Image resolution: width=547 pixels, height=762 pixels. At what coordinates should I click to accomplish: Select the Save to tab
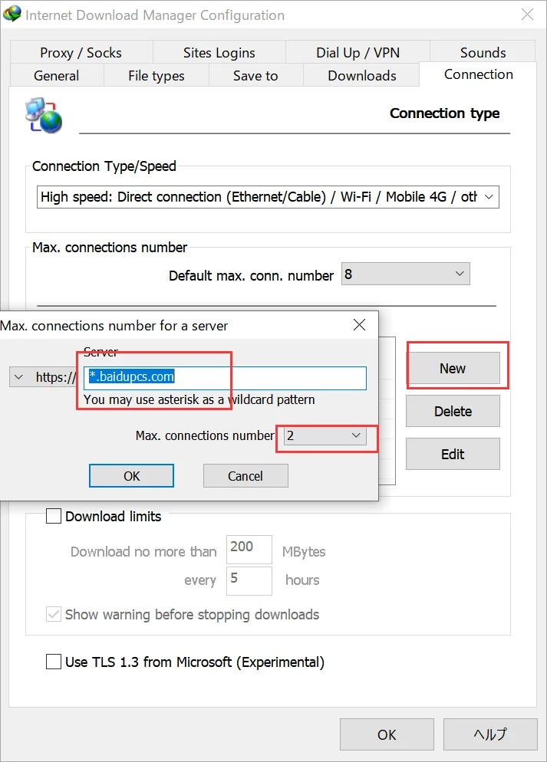point(255,76)
